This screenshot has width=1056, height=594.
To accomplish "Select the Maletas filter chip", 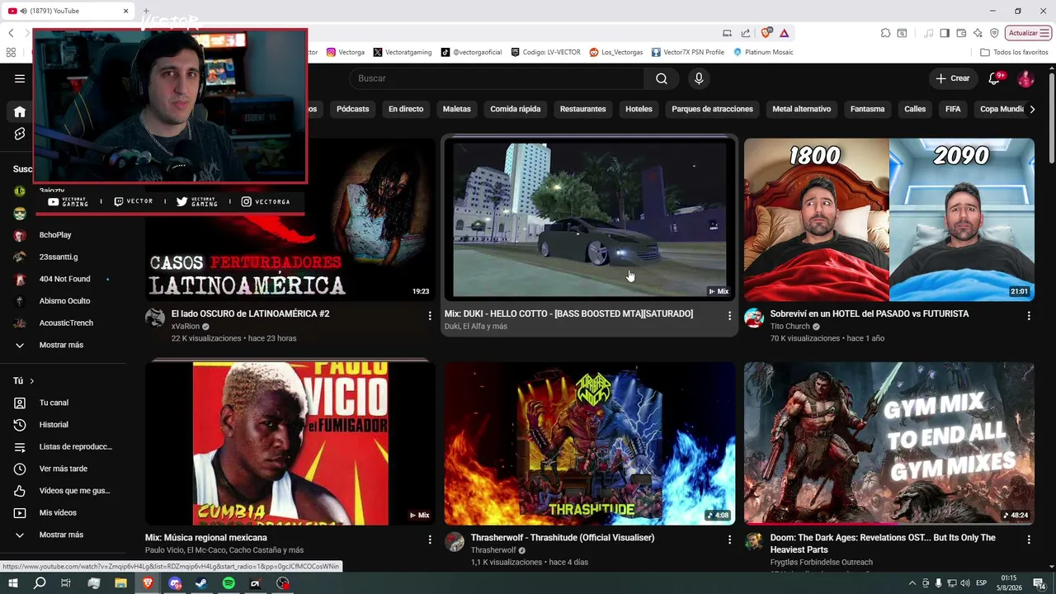I will click(456, 109).
